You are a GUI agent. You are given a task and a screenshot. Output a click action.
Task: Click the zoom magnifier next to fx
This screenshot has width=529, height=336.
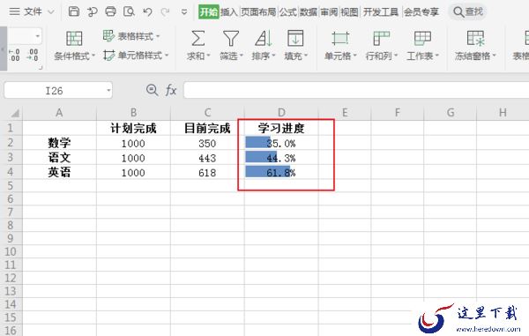[x=152, y=90]
